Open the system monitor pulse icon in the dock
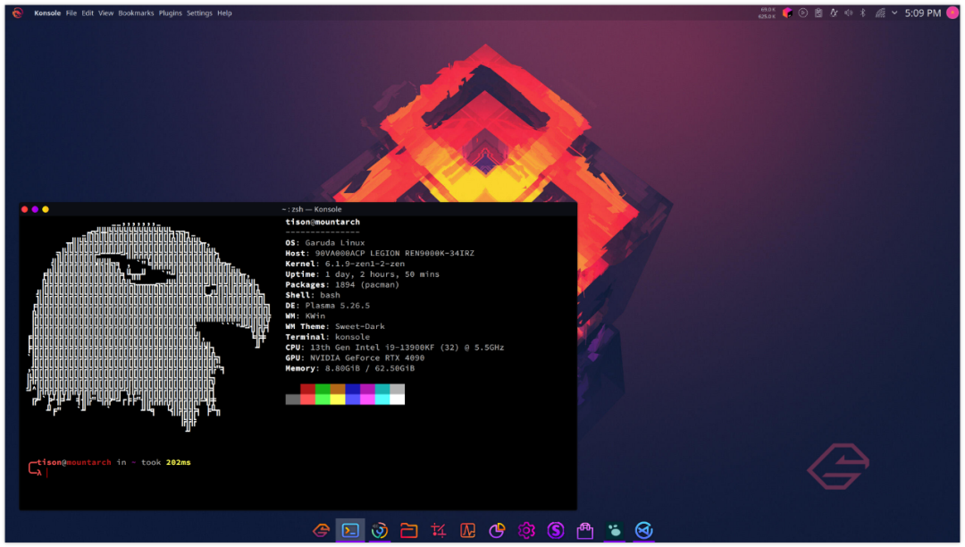This screenshot has width=965, height=547. (x=467, y=530)
